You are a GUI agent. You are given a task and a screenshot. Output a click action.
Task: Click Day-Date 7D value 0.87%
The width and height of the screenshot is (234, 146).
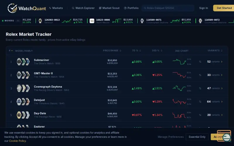click(137, 115)
